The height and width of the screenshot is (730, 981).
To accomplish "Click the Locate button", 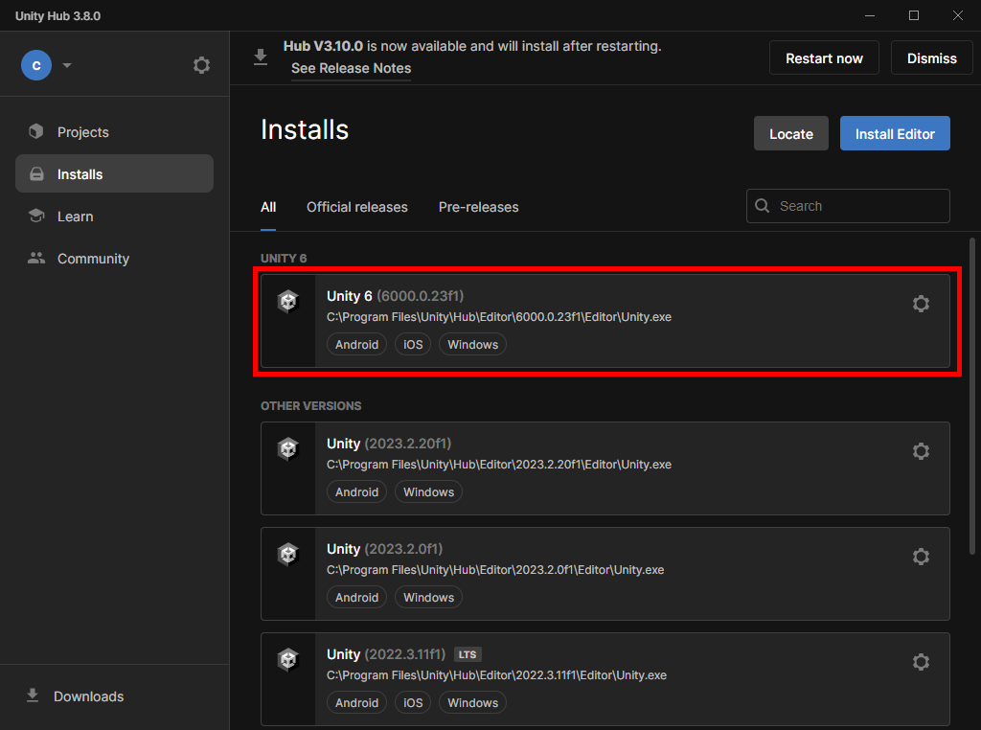I will 790,134.
